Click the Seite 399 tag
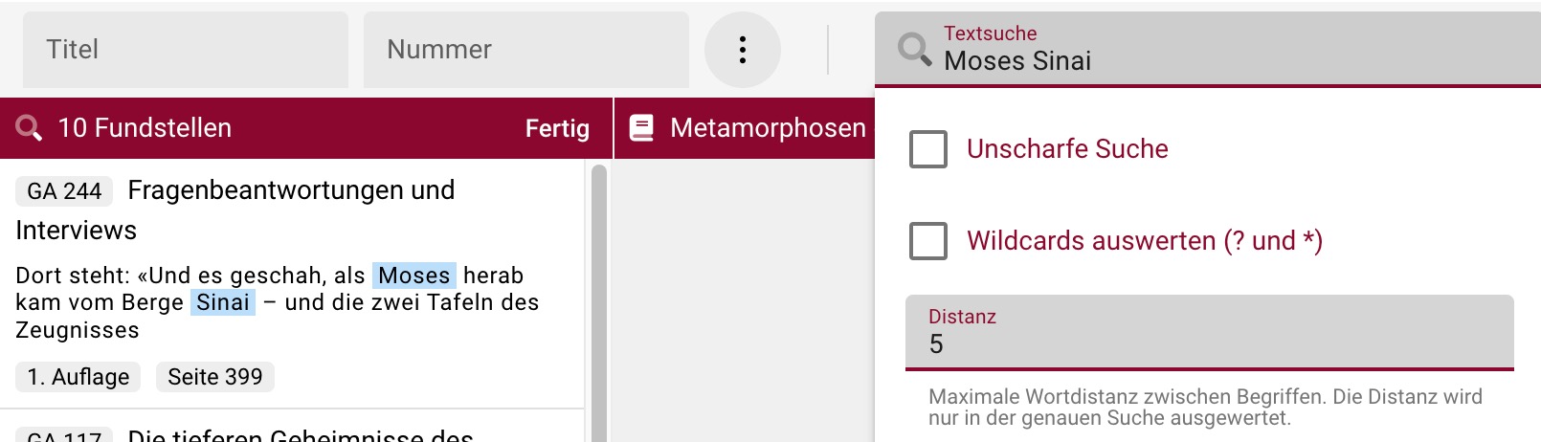1541x442 pixels. [x=215, y=377]
